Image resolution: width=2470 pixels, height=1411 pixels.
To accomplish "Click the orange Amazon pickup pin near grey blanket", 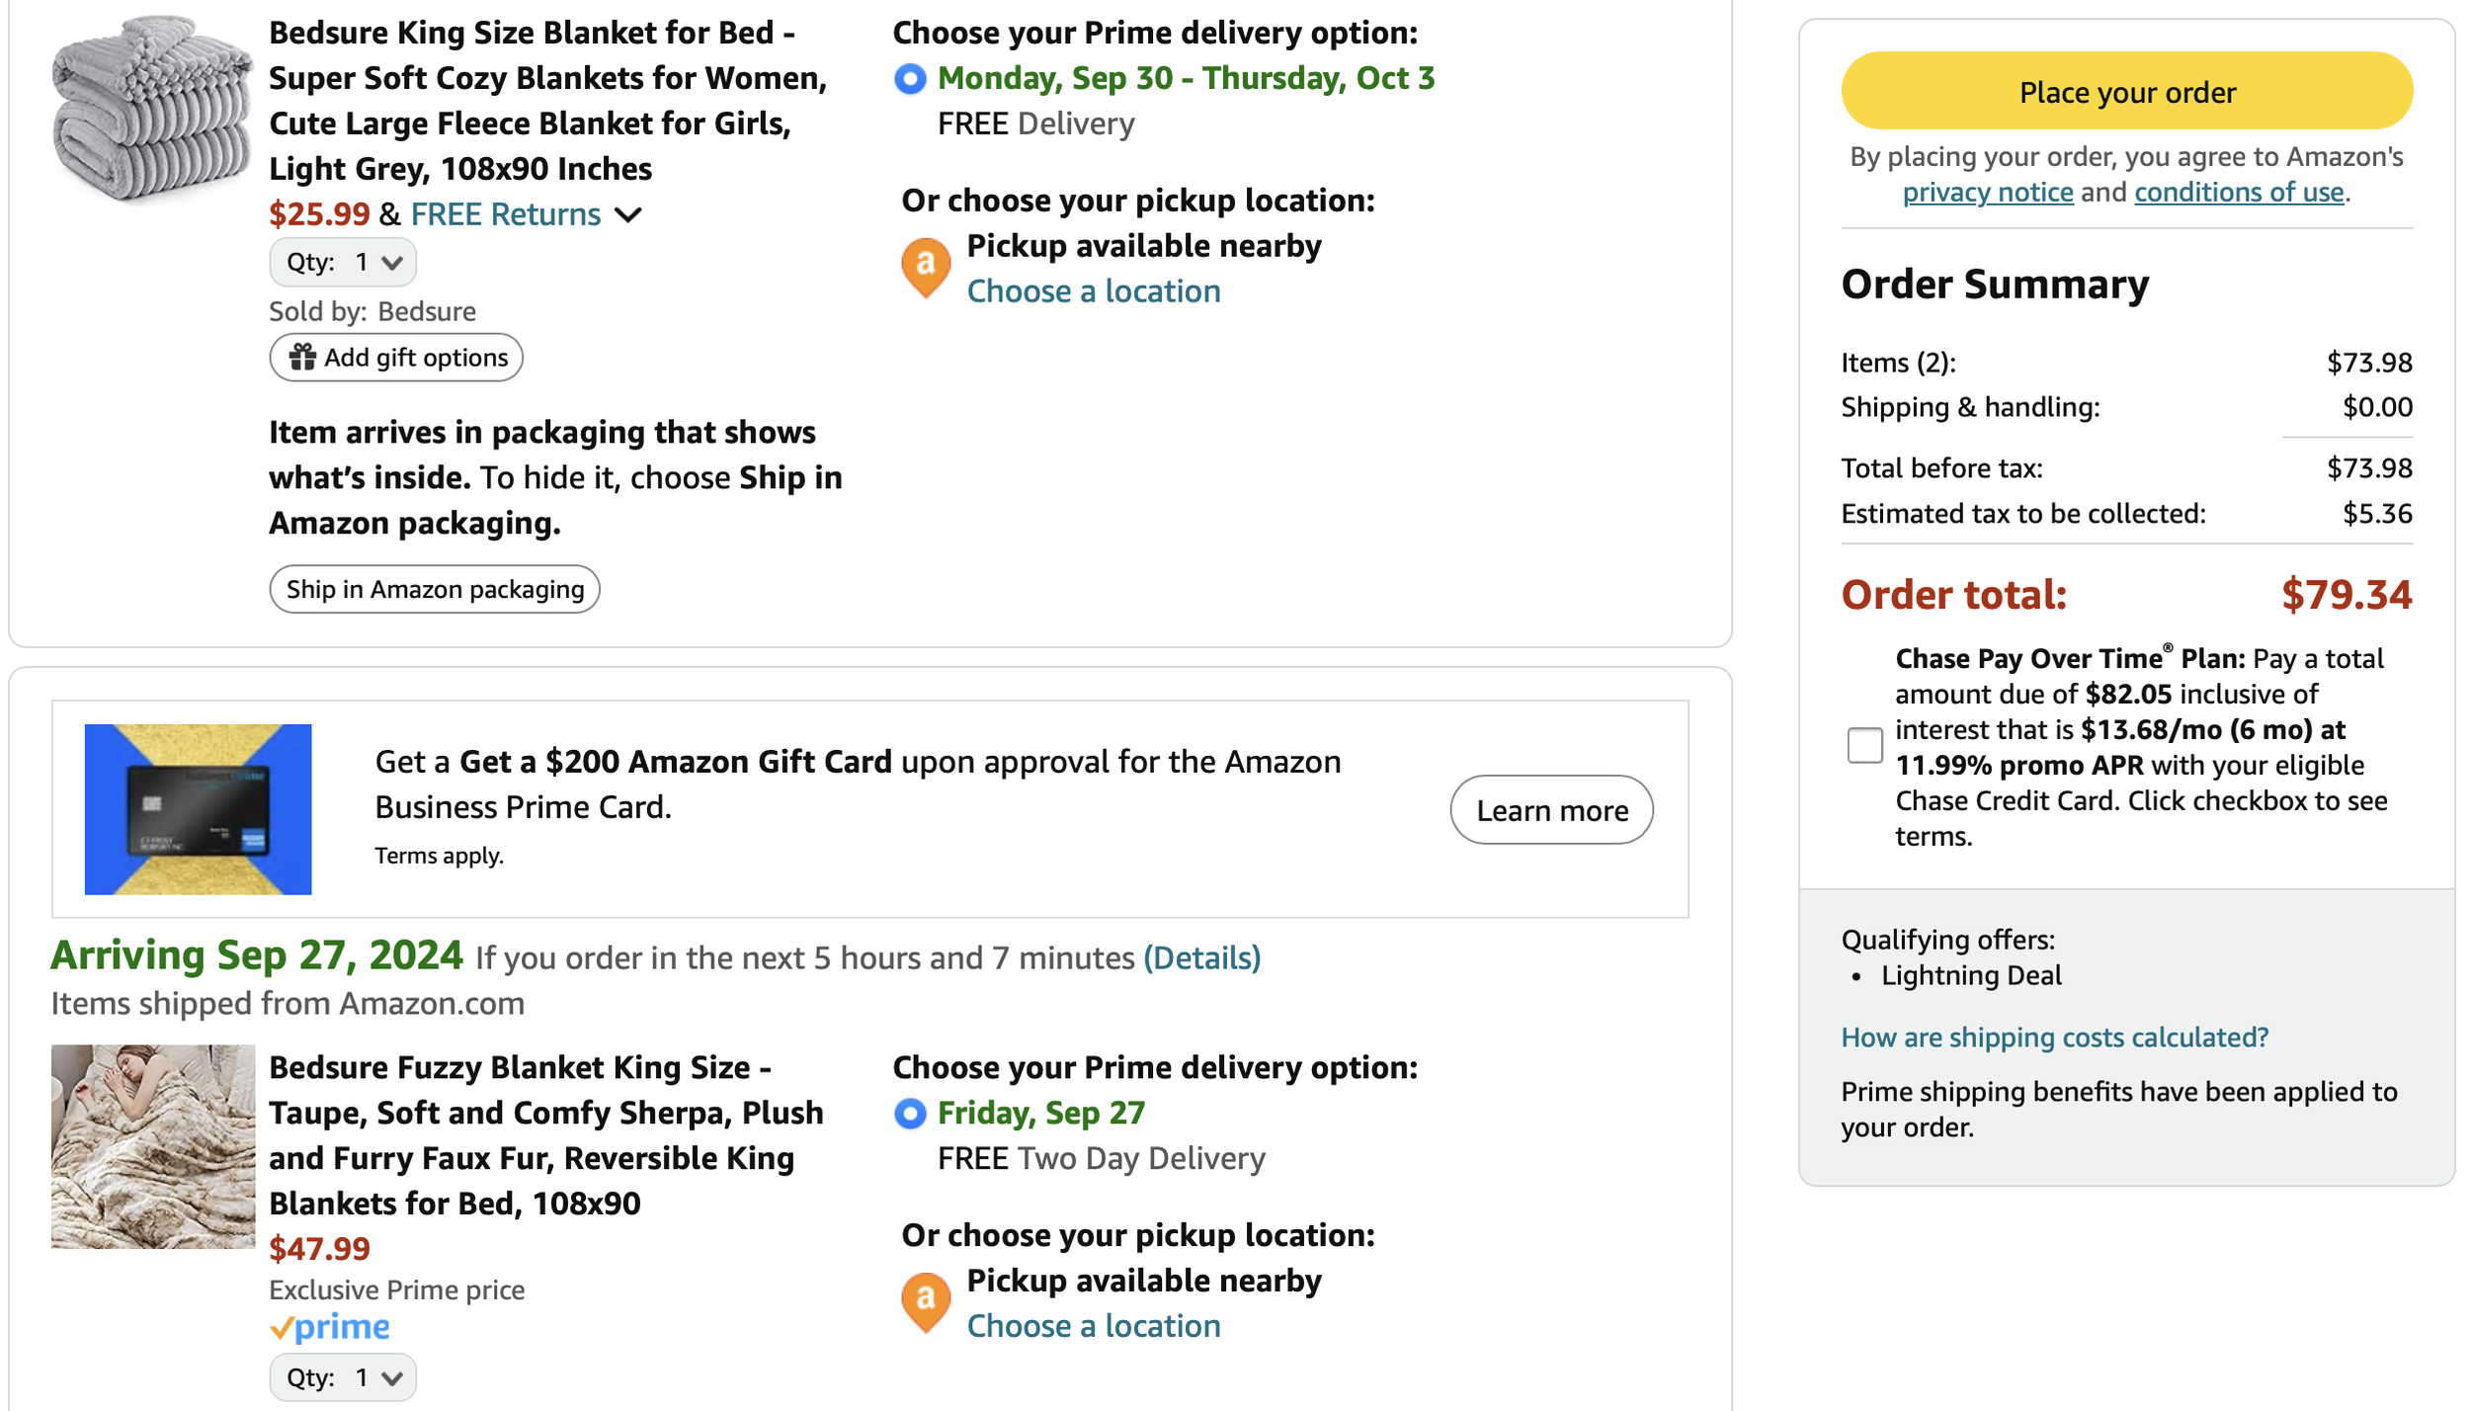I will tap(926, 267).
